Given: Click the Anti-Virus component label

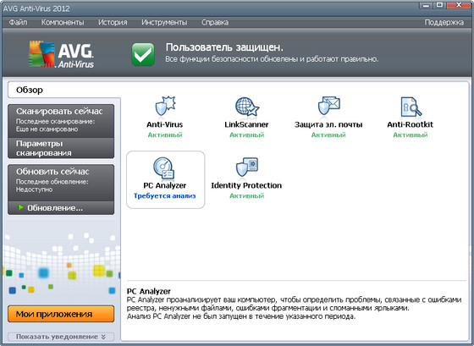Looking at the screenshot, I should pyautogui.click(x=165, y=124).
